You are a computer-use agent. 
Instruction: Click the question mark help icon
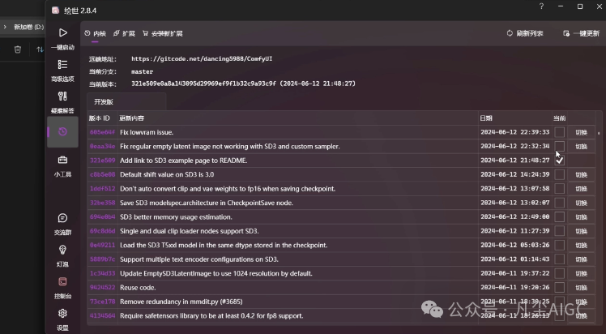click(541, 6)
